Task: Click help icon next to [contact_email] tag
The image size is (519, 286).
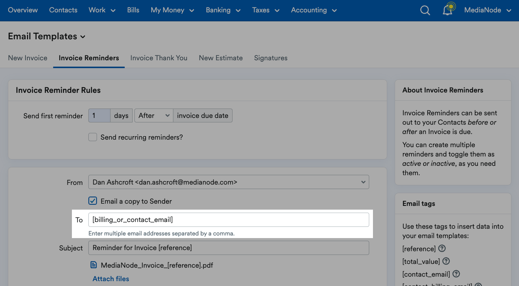Action: (456, 274)
